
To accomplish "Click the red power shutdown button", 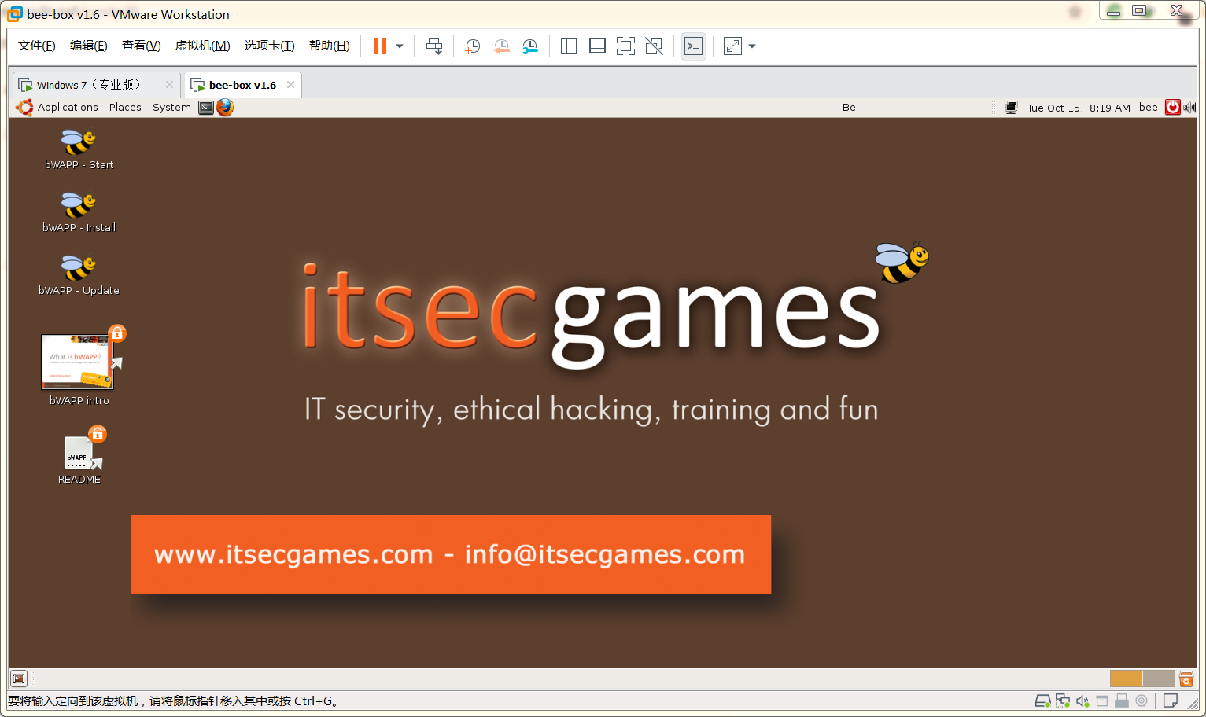I will pyautogui.click(x=1173, y=108).
